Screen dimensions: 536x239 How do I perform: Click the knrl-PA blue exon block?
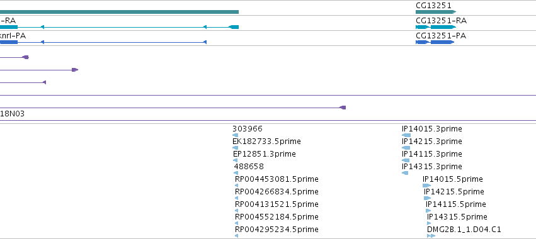click(9, 42)
